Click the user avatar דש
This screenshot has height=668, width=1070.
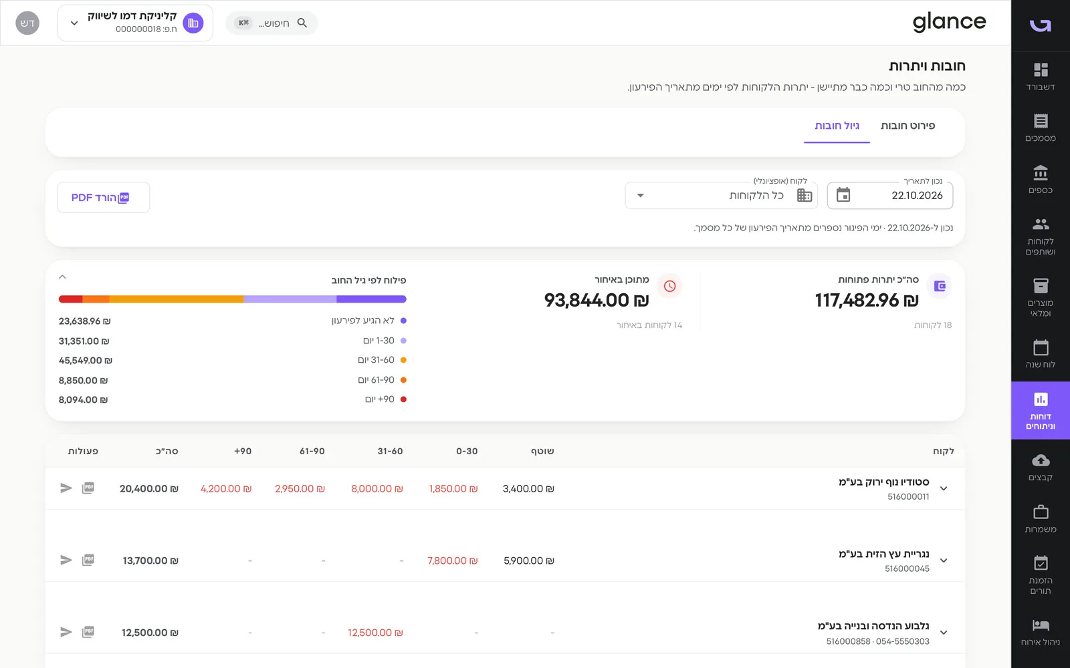(27, 23)
